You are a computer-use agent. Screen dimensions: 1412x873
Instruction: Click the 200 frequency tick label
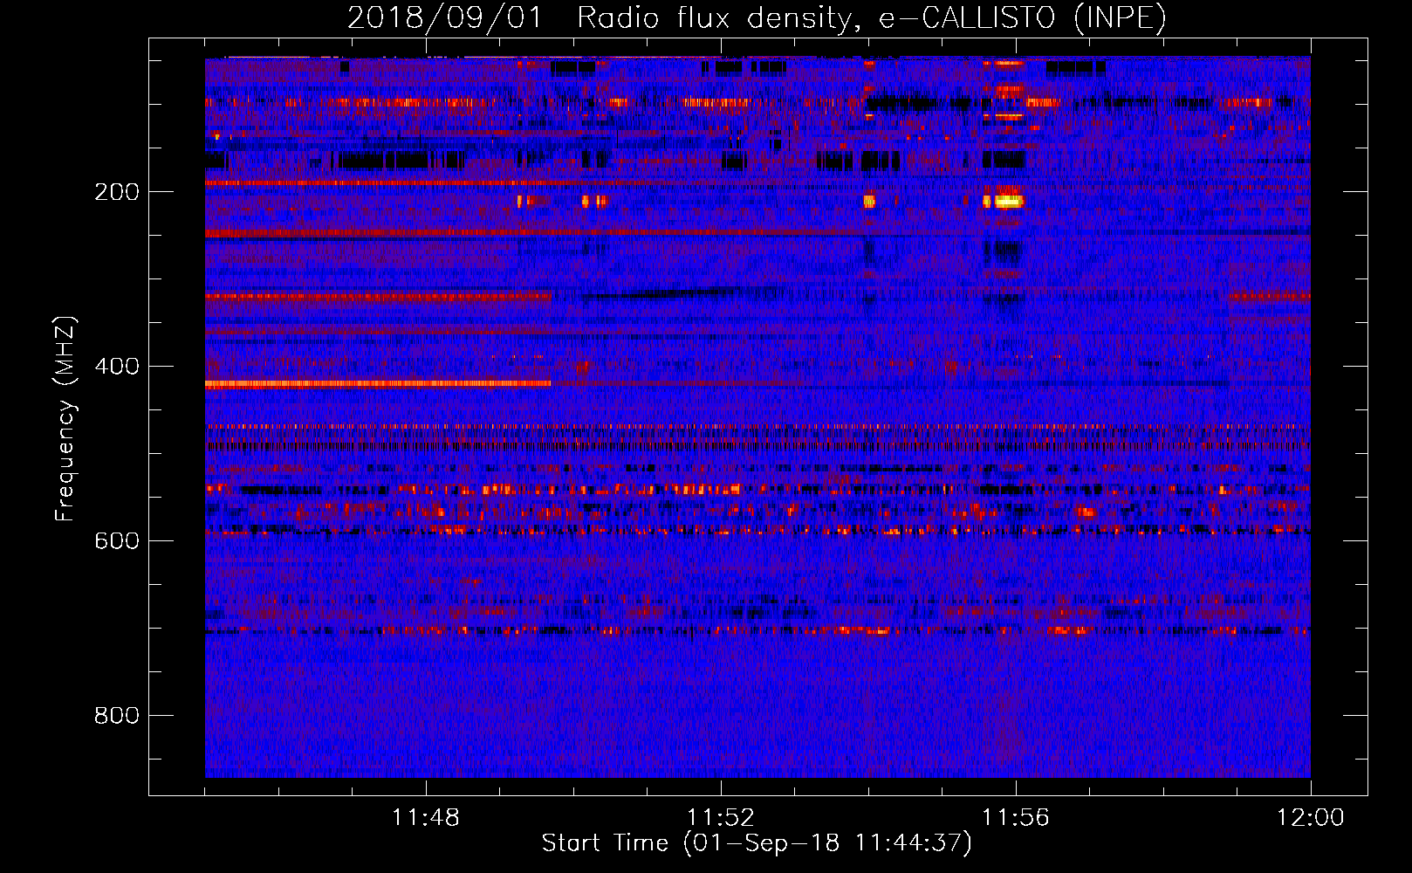coord(117,192)
